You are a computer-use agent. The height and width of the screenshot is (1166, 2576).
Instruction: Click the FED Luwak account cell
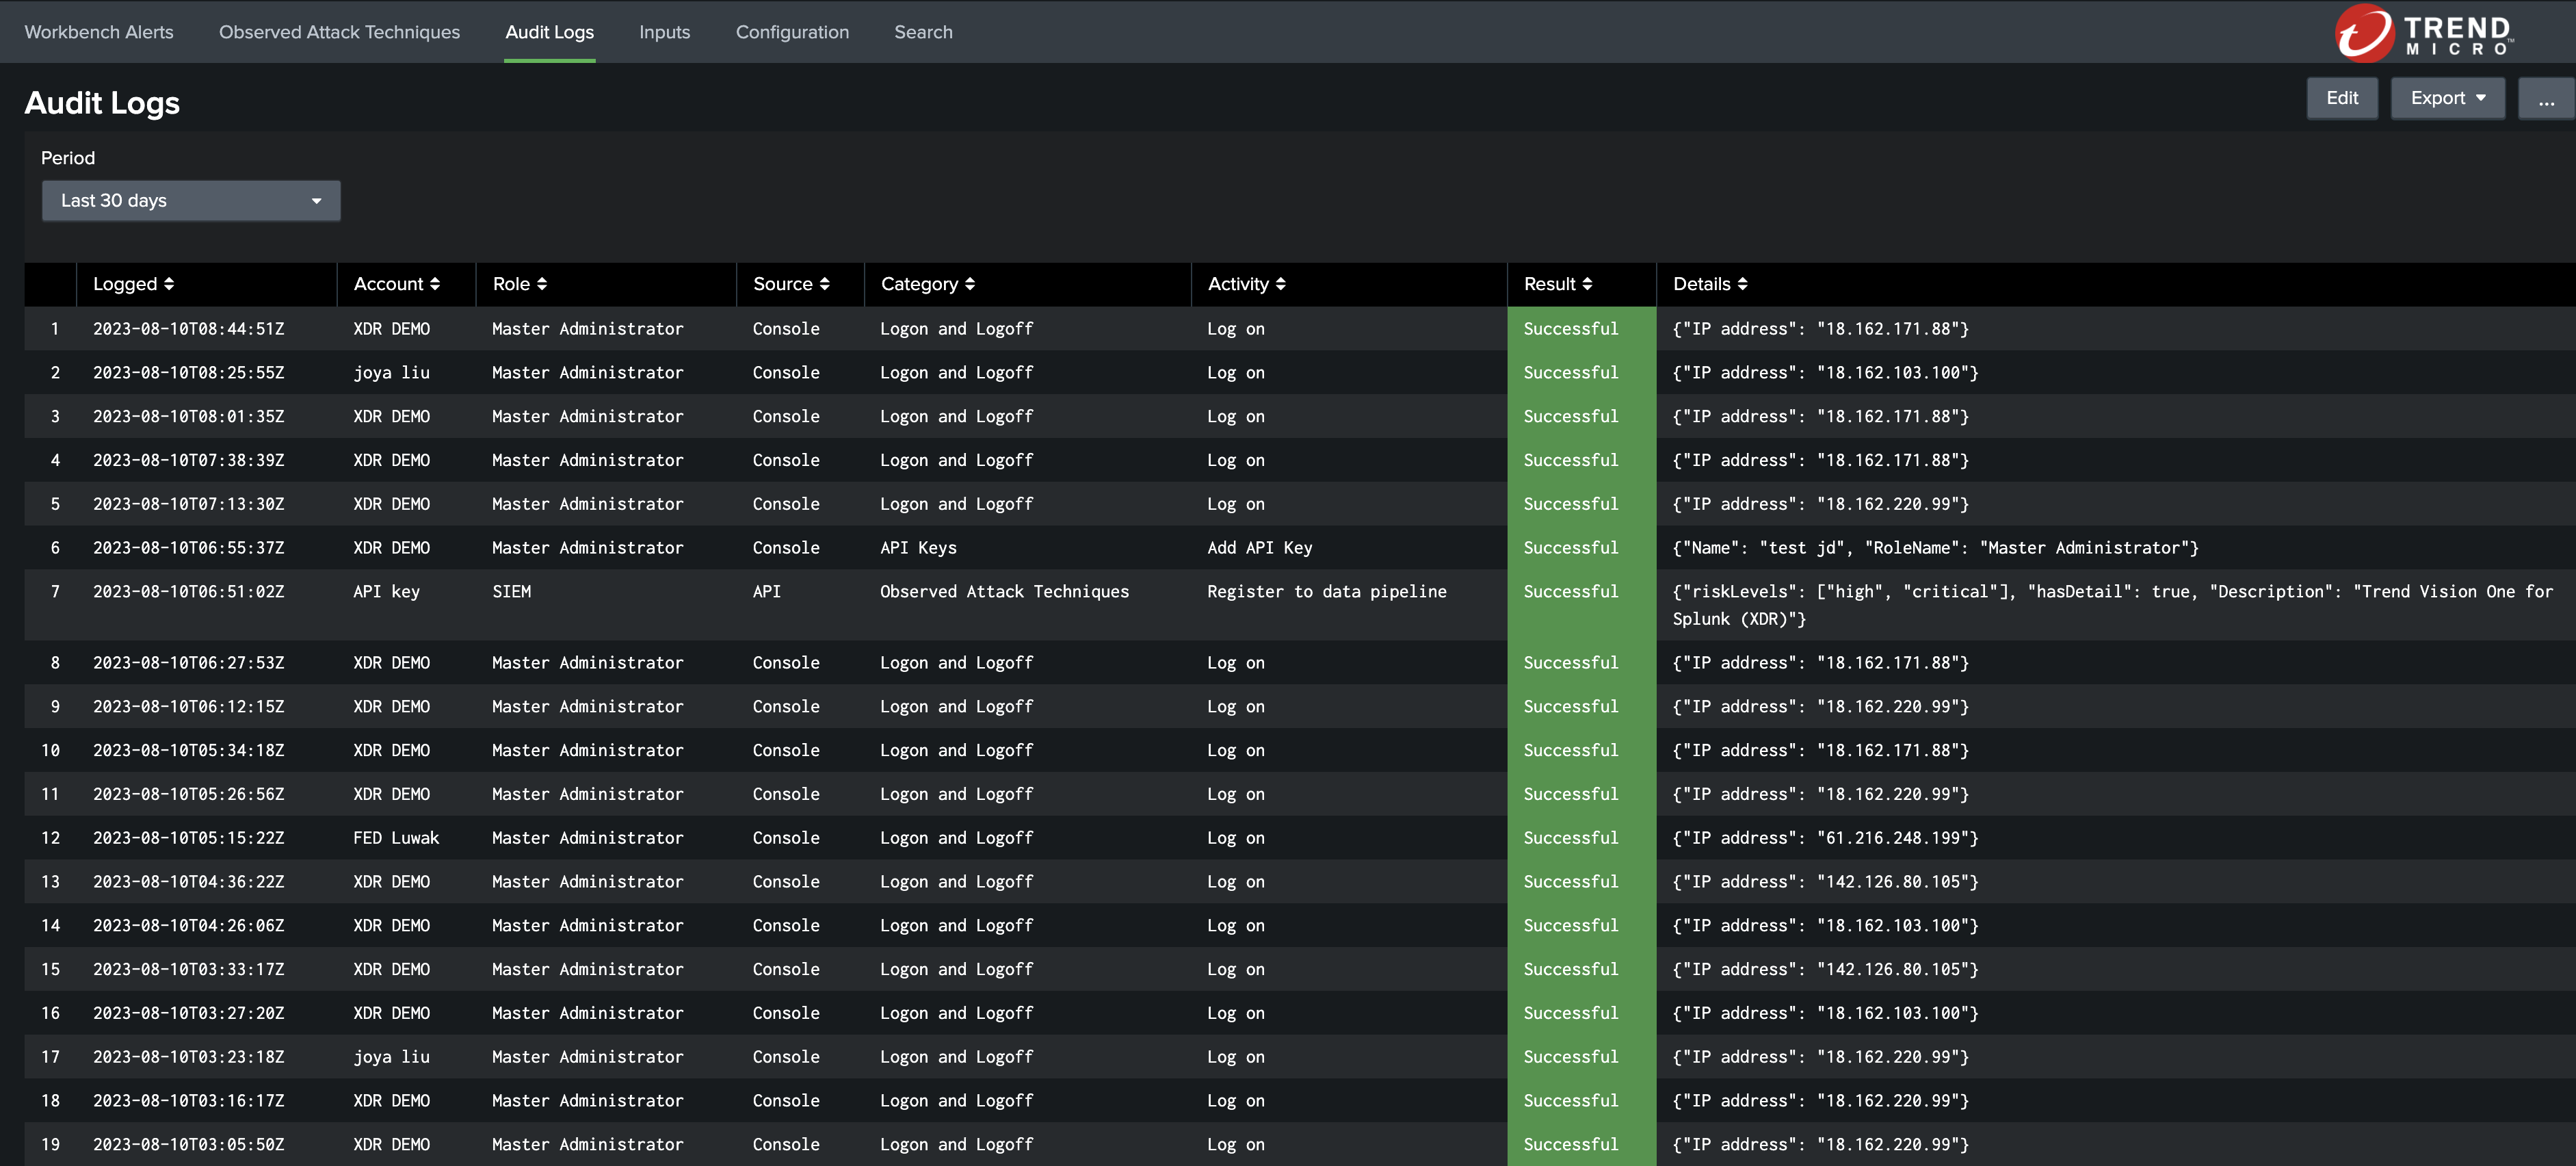coord(396,838)
